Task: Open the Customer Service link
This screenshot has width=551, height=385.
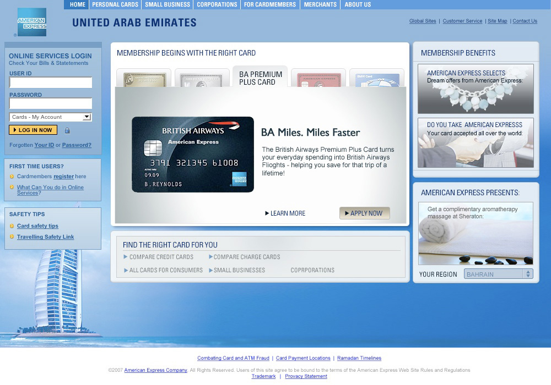Action: click(462, 21)
